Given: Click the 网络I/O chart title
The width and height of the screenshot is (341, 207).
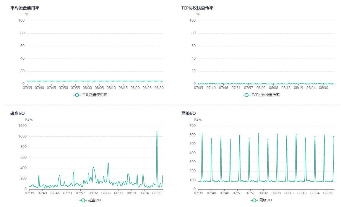Looking at the screenshot, I should [189, 113].
